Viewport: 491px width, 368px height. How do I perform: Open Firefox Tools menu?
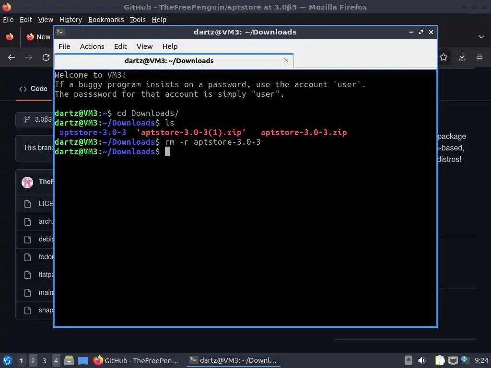coord(138,19)
